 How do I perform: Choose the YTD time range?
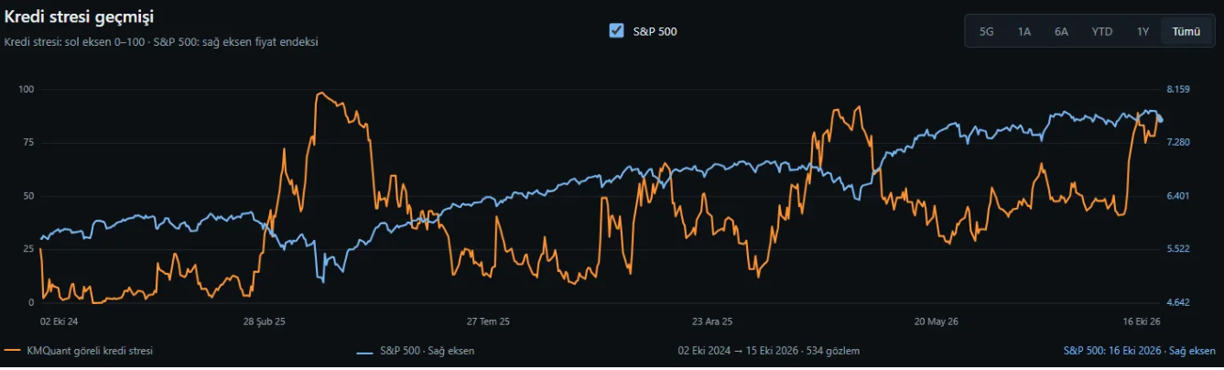click(x=1101, y=31)
